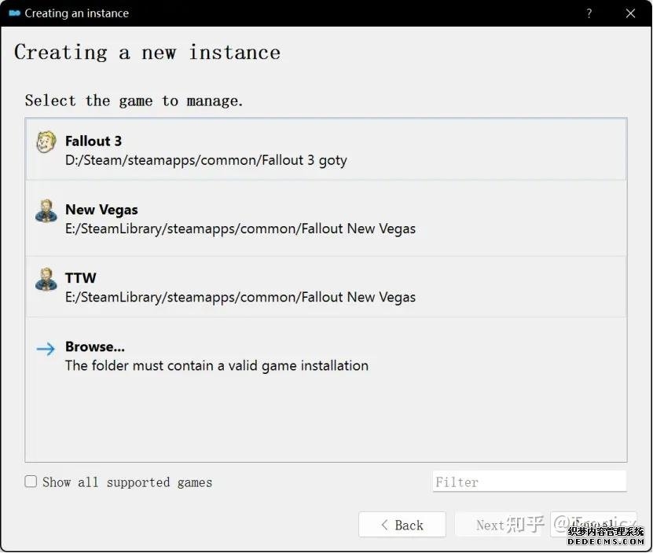
Task: Click the Fallout 3 Vault Boy icon
Action: click(46, 143)
